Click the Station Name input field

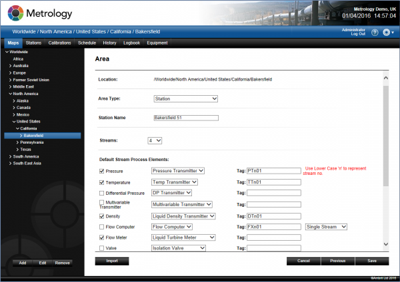(x=186, y=118)
